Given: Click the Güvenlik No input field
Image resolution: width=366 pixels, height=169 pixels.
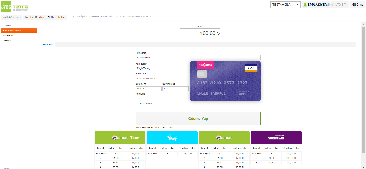Looking at the screenshot, I should 175,89.
